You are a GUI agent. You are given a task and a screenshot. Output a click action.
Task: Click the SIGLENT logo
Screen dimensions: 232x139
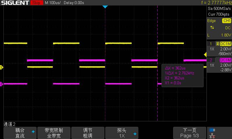15,3
